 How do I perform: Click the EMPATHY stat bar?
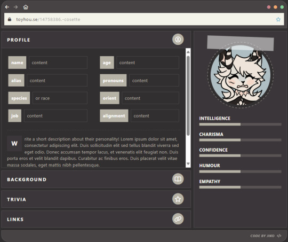pos(240,187)
